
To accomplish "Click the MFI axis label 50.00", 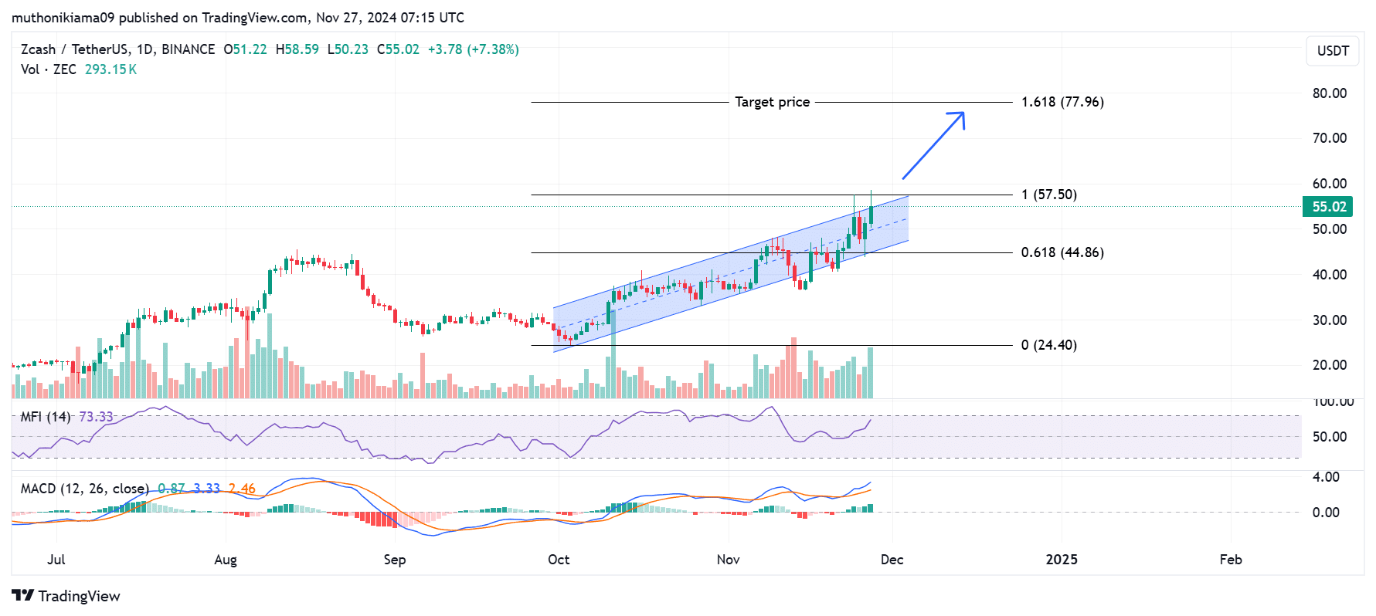I will coord(1330,437).
